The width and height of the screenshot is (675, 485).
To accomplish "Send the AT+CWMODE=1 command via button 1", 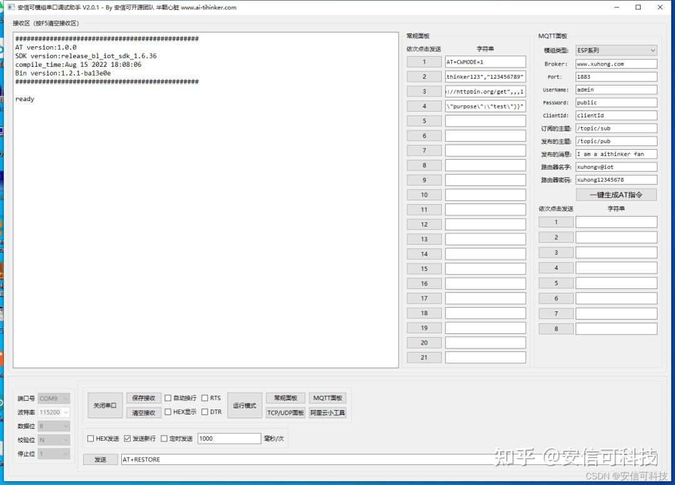I will [x=424, y=61].
